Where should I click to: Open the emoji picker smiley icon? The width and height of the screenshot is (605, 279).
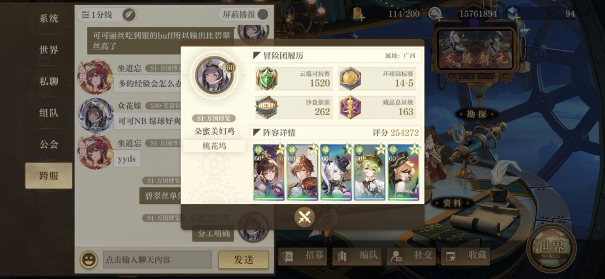(x=89, y=260)
